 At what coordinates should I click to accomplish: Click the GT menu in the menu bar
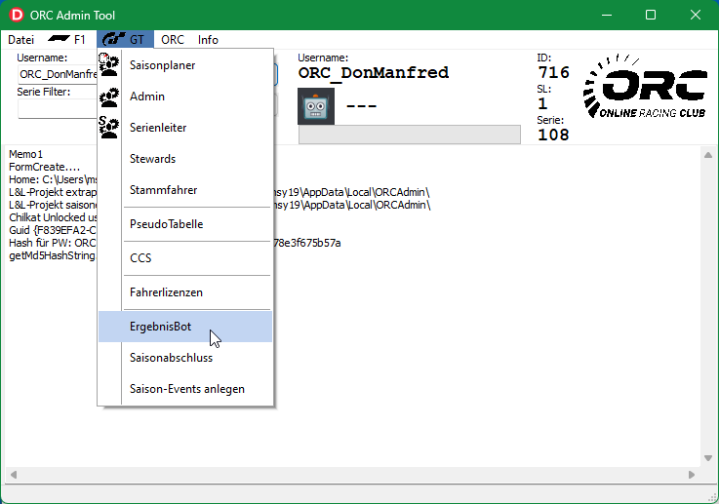[126, 40]
